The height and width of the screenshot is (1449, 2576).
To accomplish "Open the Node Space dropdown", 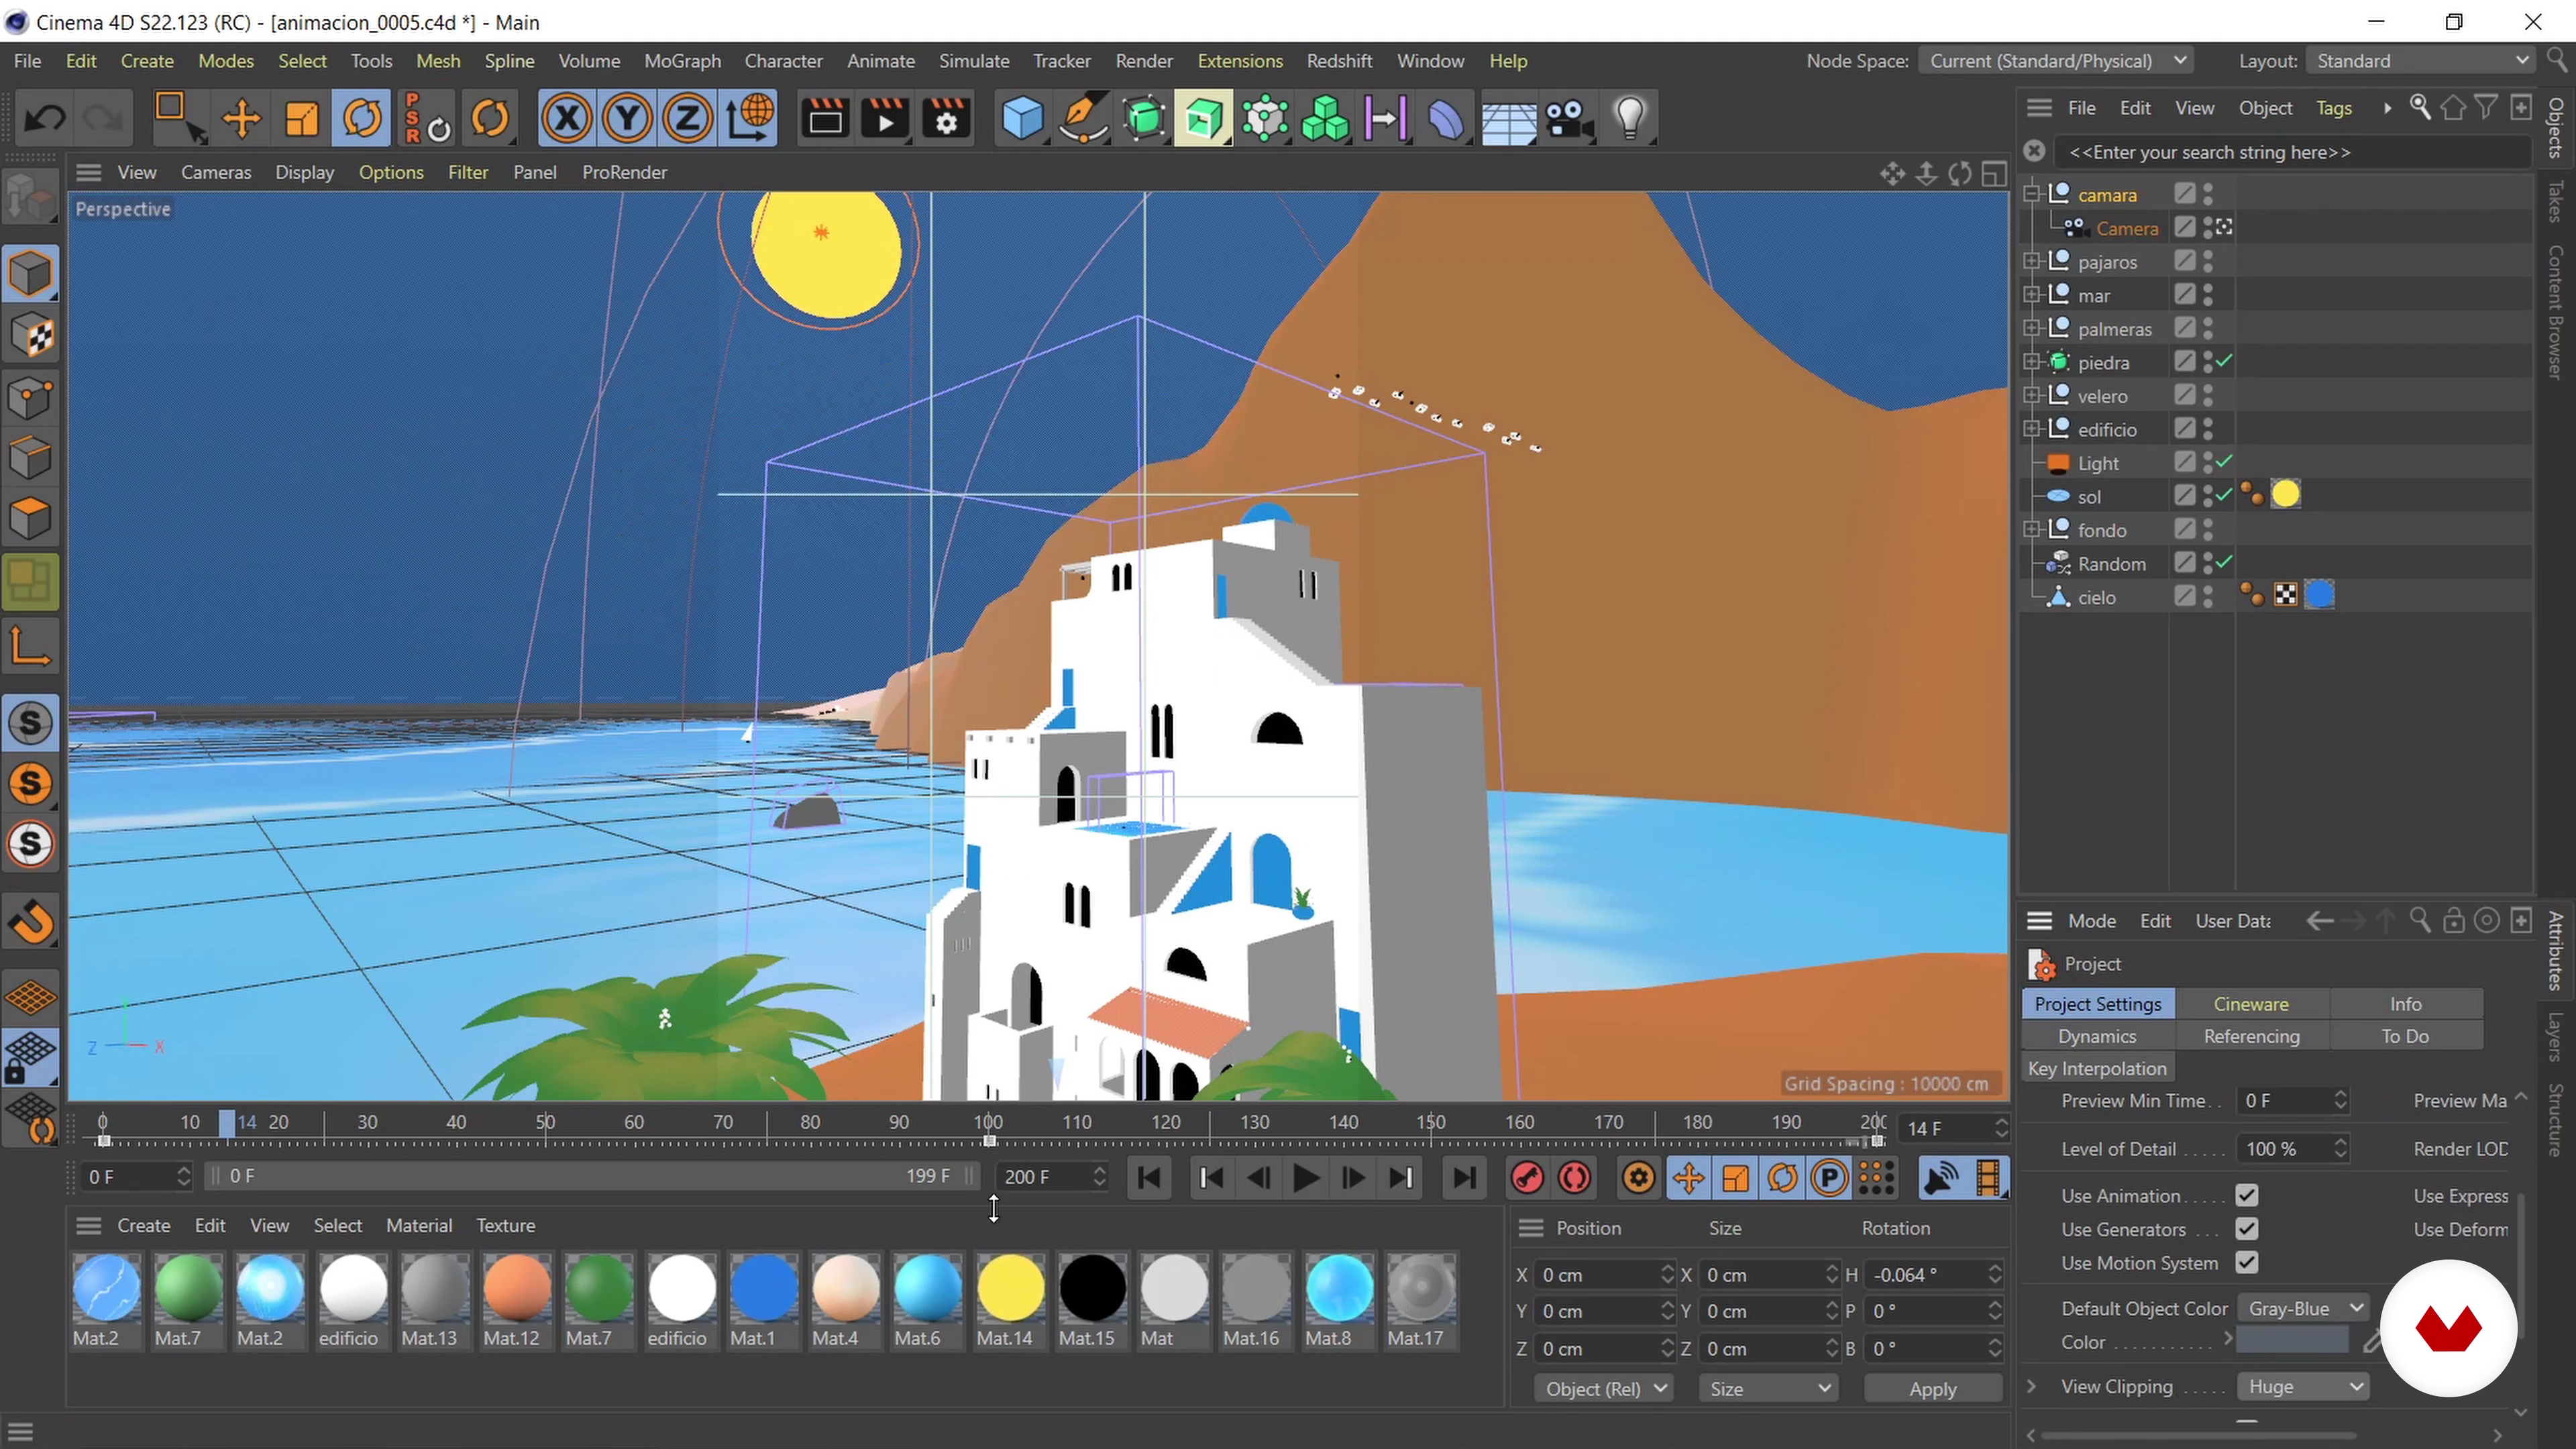I will (x=2056, y=61).
